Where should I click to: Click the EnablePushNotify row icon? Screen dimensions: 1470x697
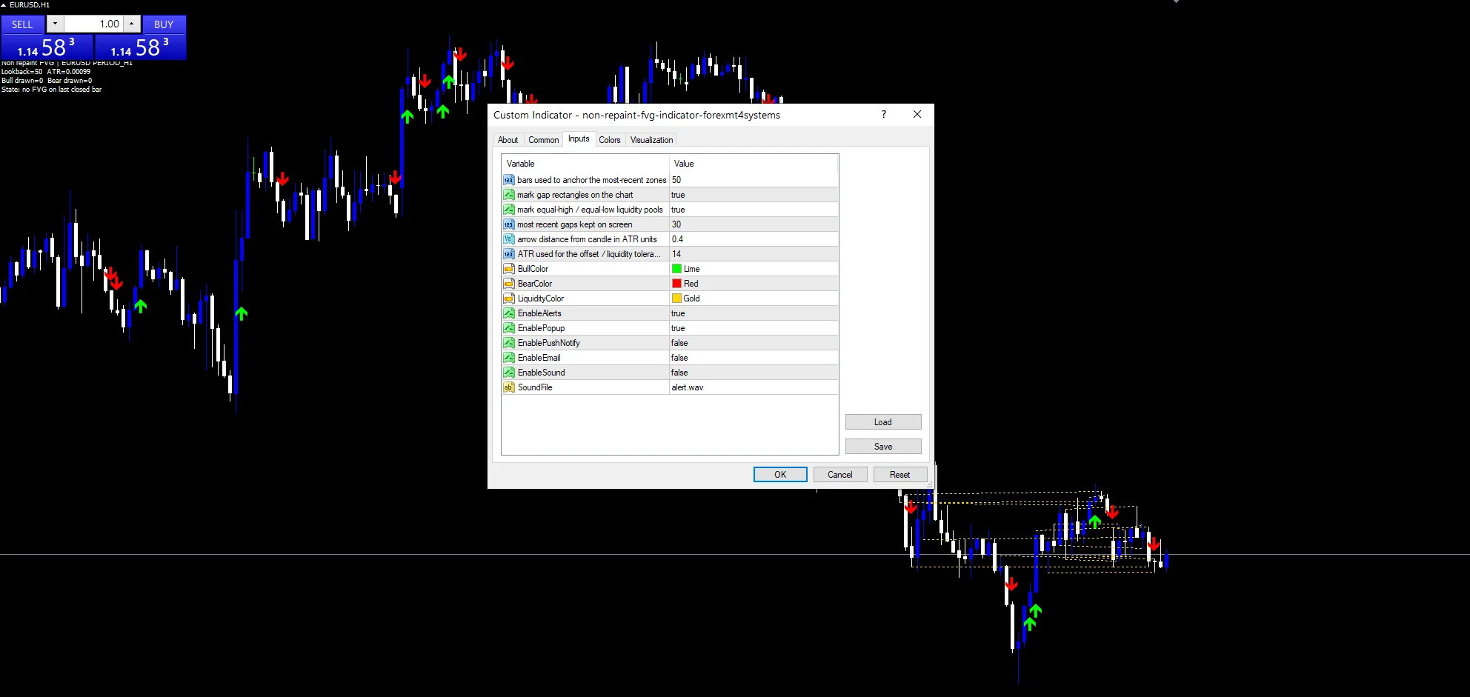tap(508, 343)
